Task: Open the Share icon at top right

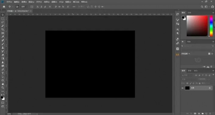Action: 212,7
